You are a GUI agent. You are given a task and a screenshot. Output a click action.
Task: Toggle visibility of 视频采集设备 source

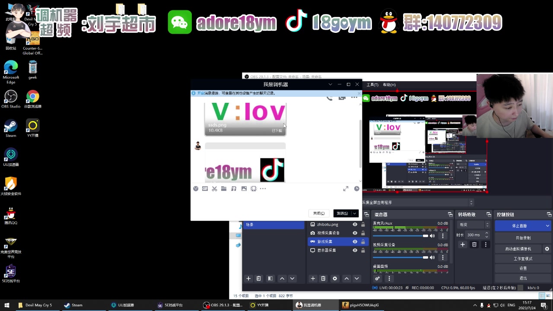(355, 233)
